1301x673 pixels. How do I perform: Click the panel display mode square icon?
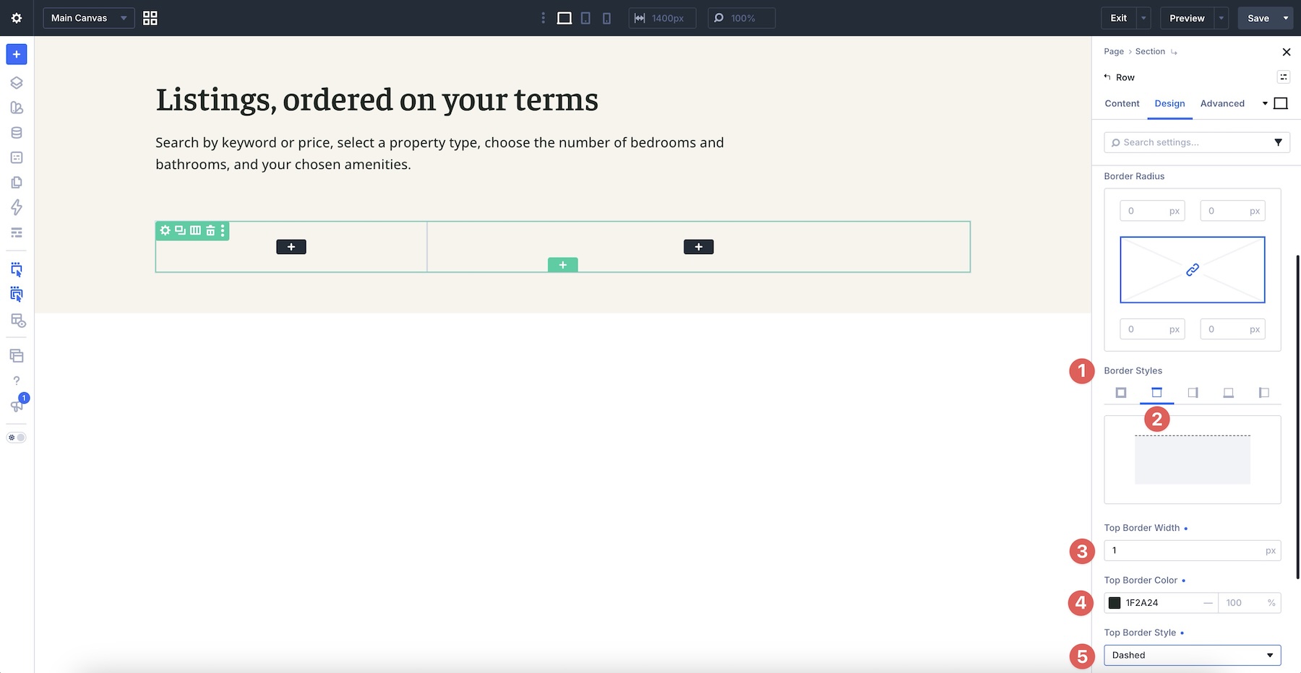point(1281,103)
